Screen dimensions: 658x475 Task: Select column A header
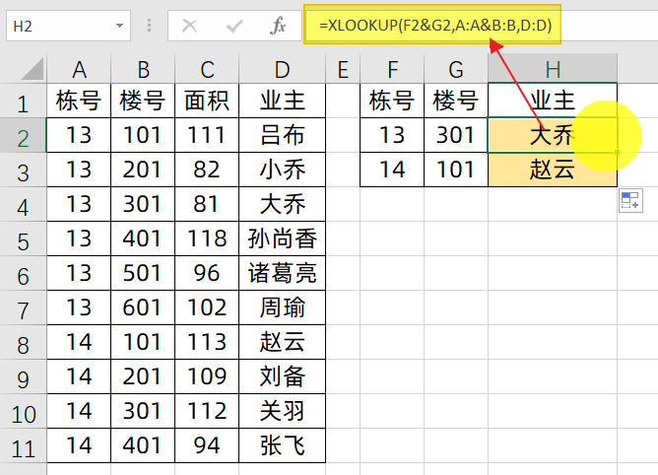click(x=79, y=69)
